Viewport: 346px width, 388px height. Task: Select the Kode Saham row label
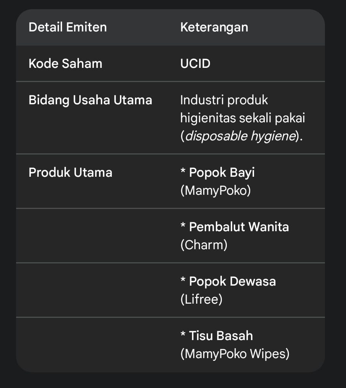65,63
